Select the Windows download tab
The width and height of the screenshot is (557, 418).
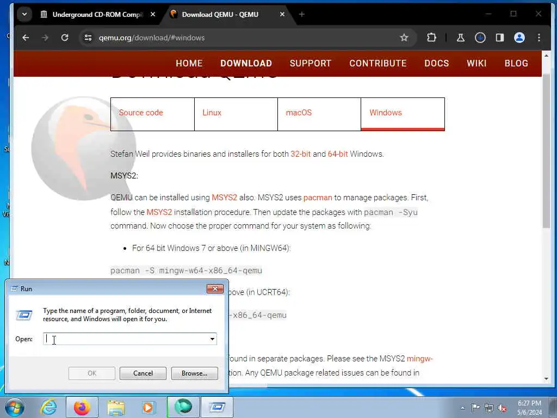tap(403, 114)
